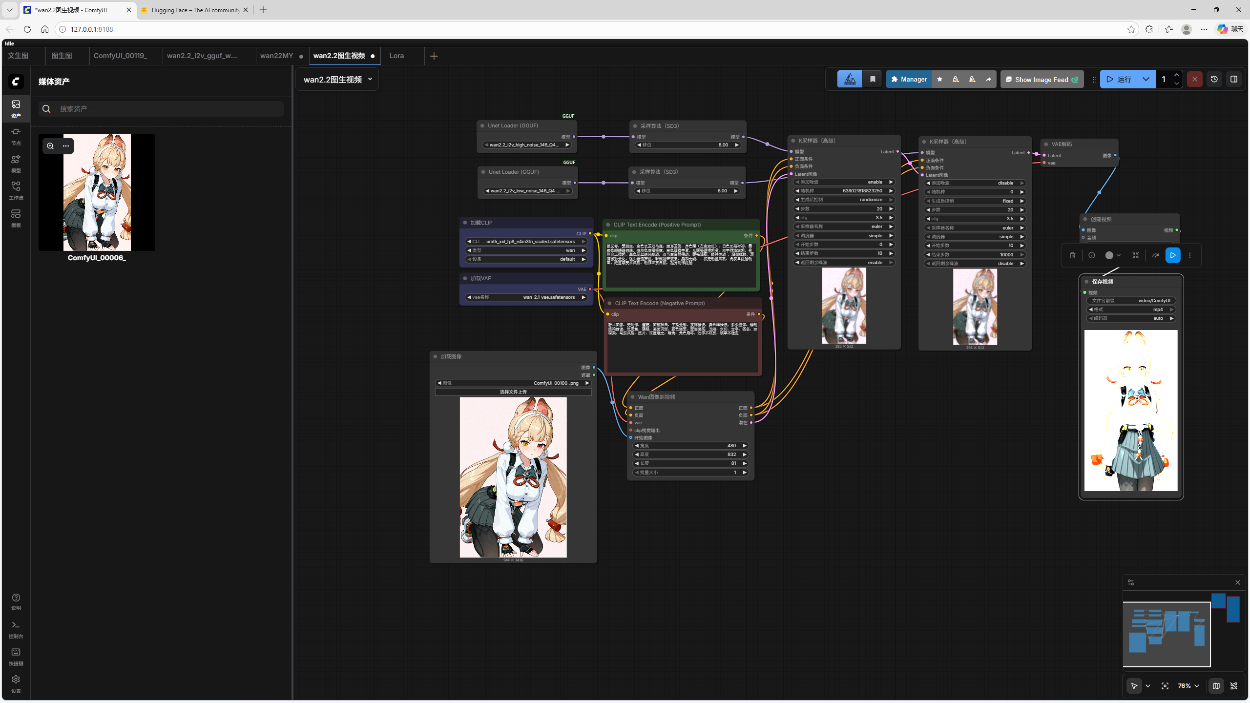
Task: Open the wan2.2图生视频 workflow title dropdown
Action: click(370, 79)
